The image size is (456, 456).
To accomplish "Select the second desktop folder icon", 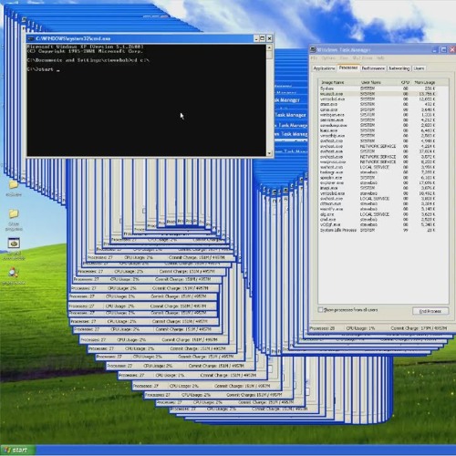I will pos(14,213).
